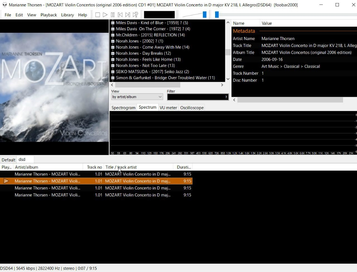Expand Miles Davis - Kind of Blue

(x=113, y=23)
